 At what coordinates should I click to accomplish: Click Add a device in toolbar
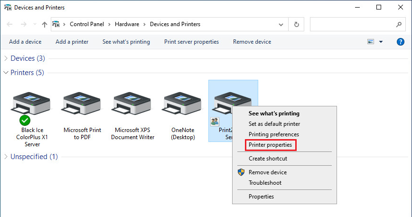point(25,42)
